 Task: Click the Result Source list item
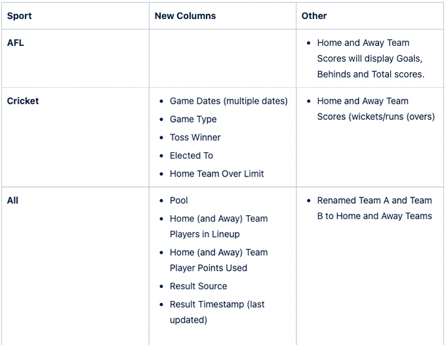coord(198,286)
